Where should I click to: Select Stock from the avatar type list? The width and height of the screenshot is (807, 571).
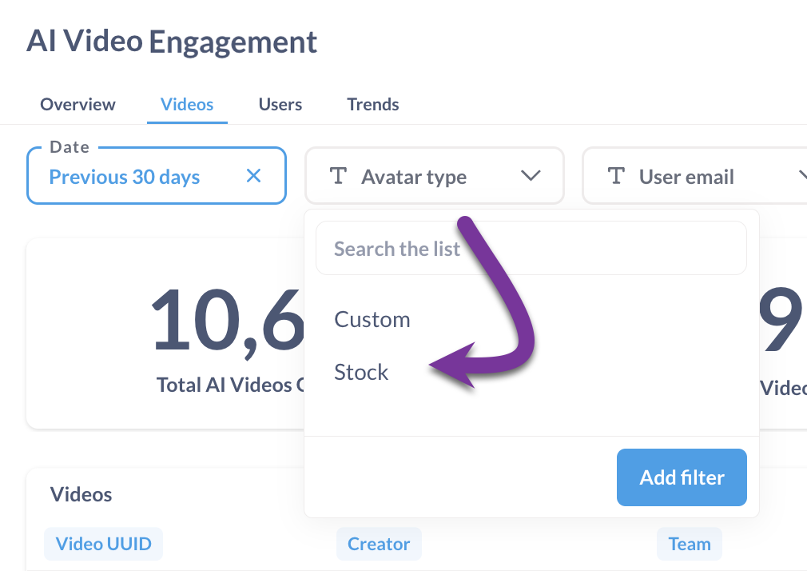(x=361, y=371)
